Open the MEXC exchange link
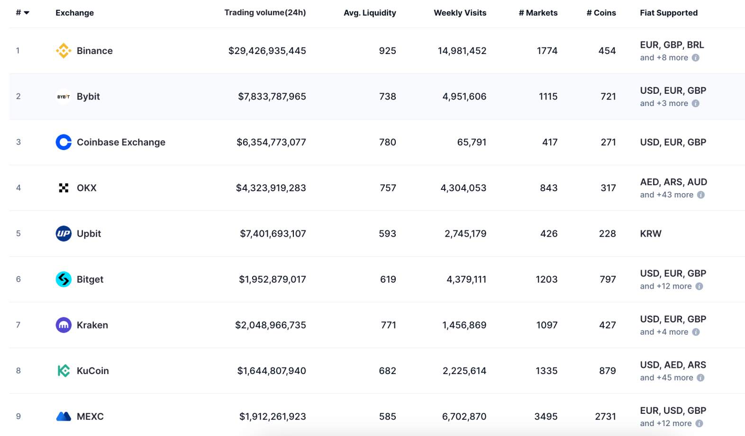This screenshot has width=745, height=436. click(x=90, y=417)
